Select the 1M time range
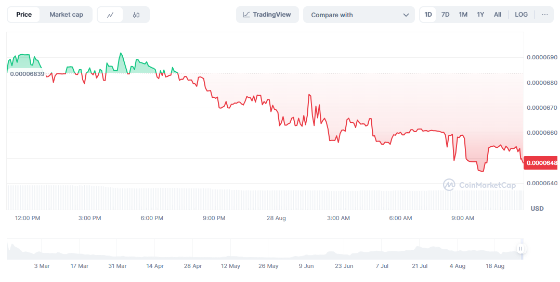Viewport: 560px width, 282px height. (x=463, y=15)
